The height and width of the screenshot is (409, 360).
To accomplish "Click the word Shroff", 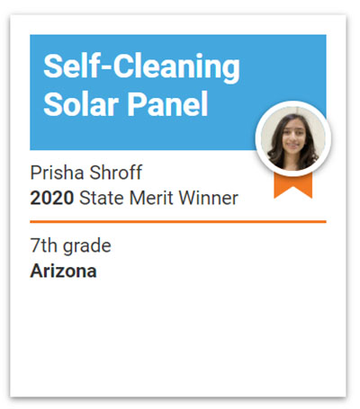I will coord(116,173).
